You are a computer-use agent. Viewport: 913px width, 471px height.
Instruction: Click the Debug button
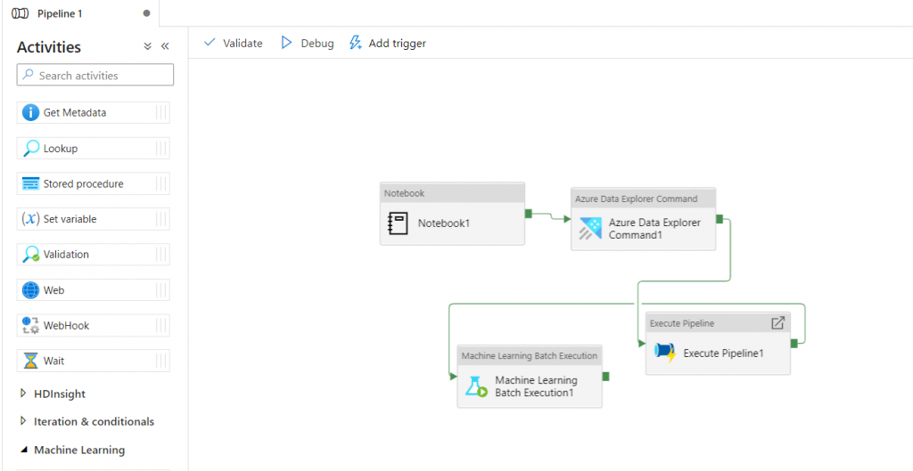coord(308,43)
